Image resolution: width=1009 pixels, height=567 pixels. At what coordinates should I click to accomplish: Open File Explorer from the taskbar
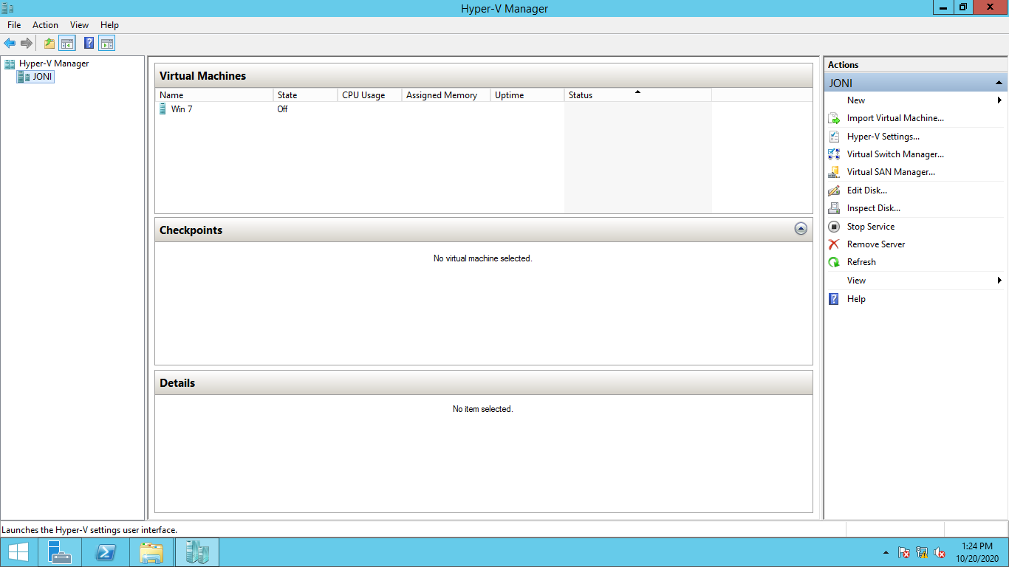pyautogui.click(x=151, y=552)
